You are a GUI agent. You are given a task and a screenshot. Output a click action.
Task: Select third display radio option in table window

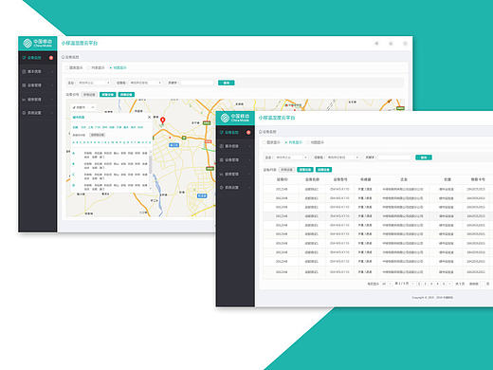click(308, 142)
